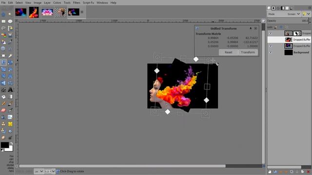
Task: Select the Foreground Select tool
Action: coord(3,42)
